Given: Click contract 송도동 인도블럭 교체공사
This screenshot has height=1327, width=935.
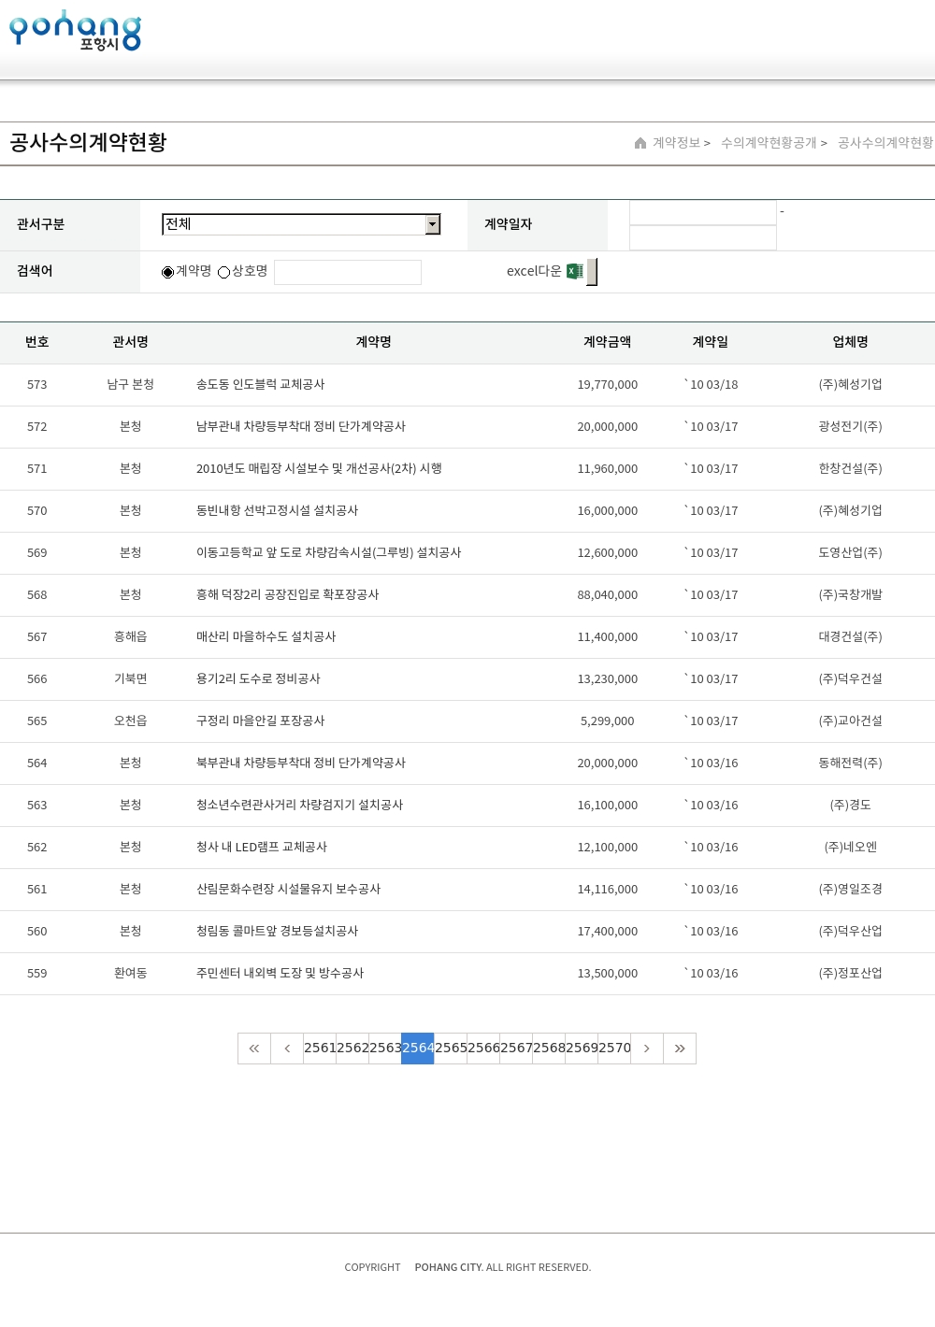Looking at the screenshot, I should coord(261,385).
